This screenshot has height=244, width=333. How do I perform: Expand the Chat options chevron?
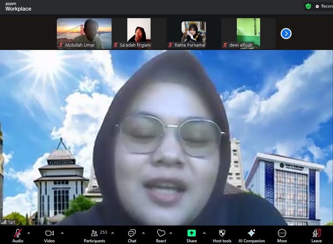pos(143,233)
